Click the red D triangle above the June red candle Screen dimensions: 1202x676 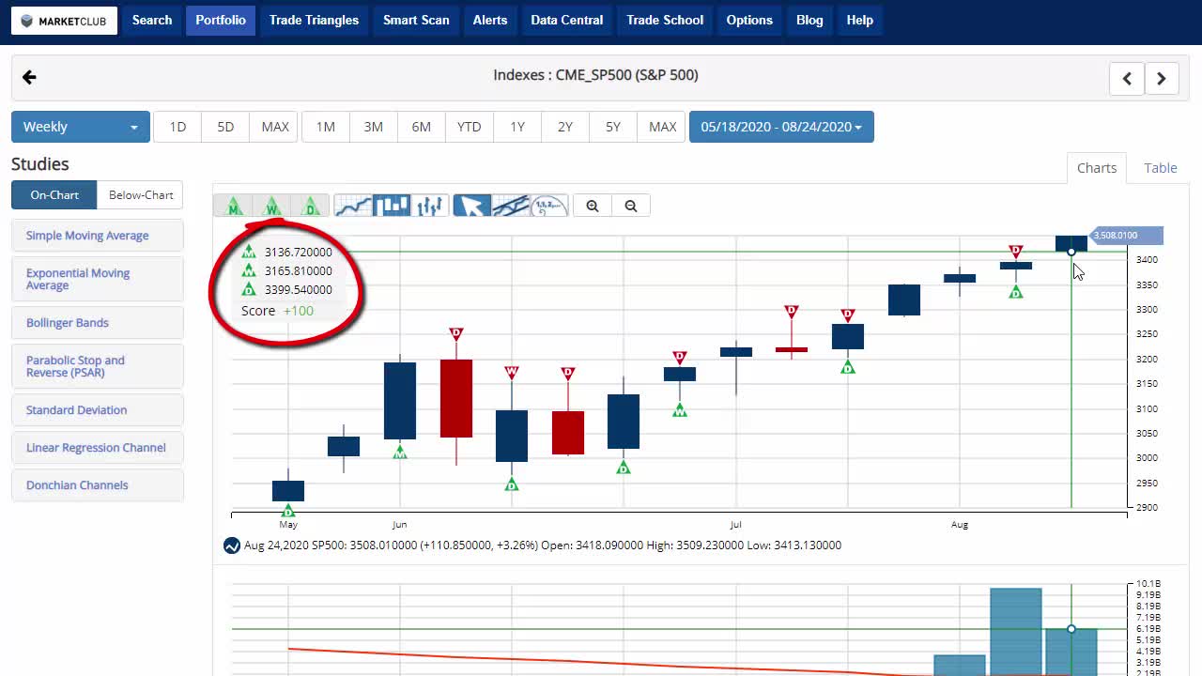tap(455, 333)
